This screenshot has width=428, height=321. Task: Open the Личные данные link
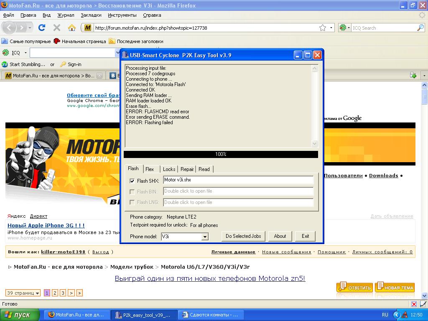click(233, 252)
